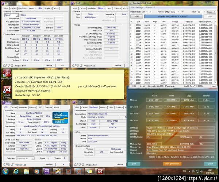The image size is (219, 182).
Task: Select Memory tab in CPU-Z Mainboard window
Action: coord(103,108)
